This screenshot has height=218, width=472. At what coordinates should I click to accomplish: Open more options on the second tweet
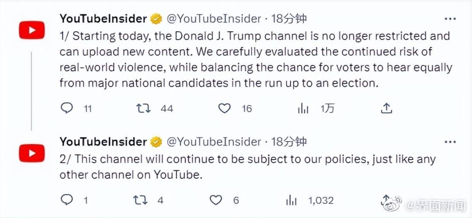pos(450,142)
